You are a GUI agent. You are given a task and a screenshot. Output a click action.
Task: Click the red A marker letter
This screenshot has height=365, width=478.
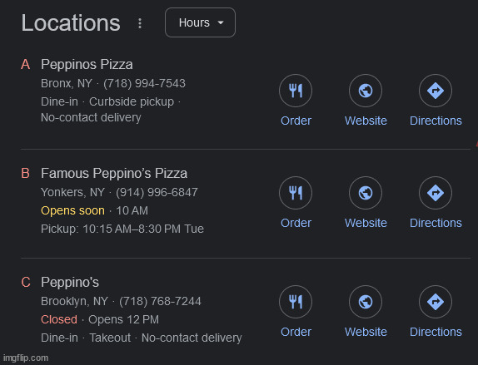(26, 65)
